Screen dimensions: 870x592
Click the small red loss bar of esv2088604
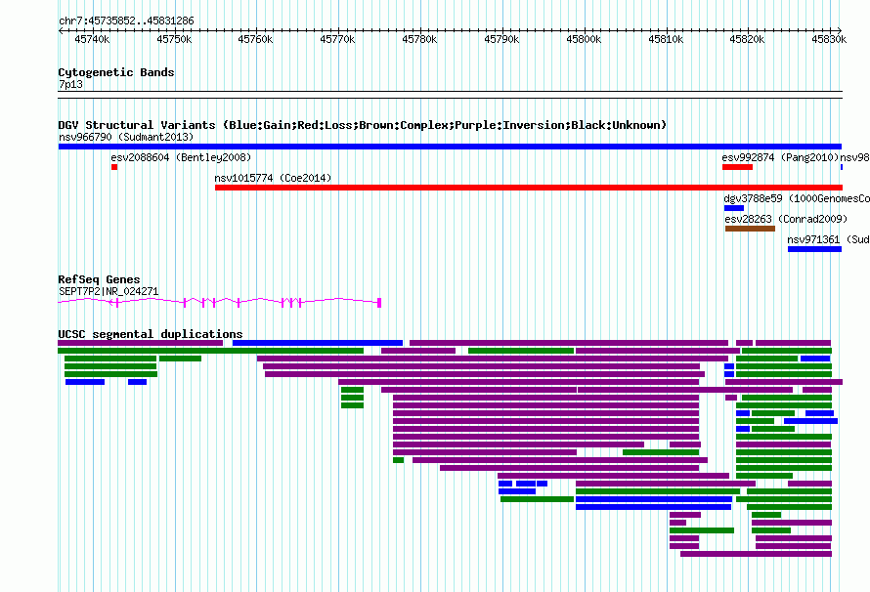[x=114, y=167]
